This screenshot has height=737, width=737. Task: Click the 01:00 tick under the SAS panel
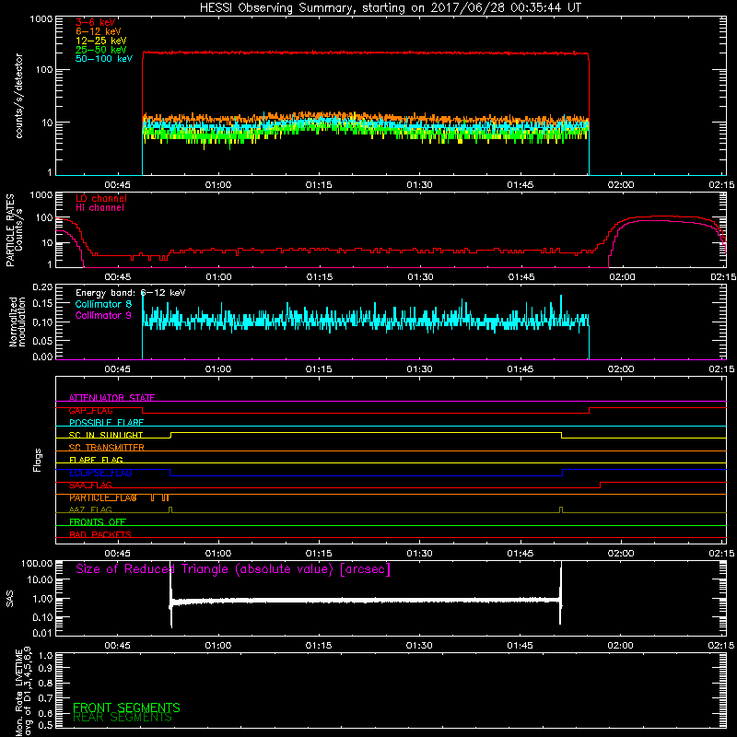point(217,646)
